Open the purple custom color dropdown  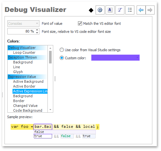pos(115,58)
